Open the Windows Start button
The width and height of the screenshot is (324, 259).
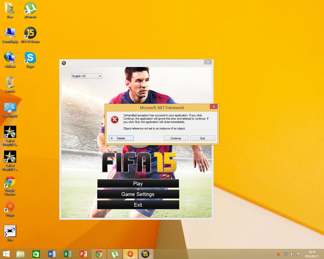(x=6, y=254)
